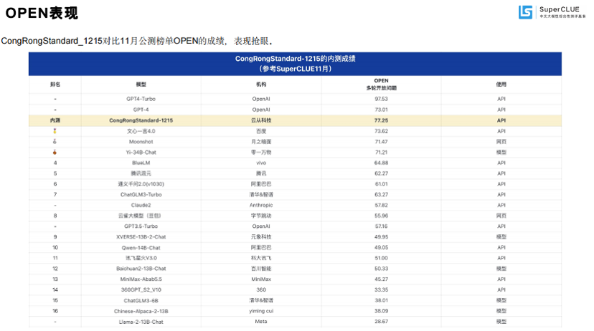594x331 pixels.
Task: Click the 'Meta' organization cell
Action: (261, 322)
